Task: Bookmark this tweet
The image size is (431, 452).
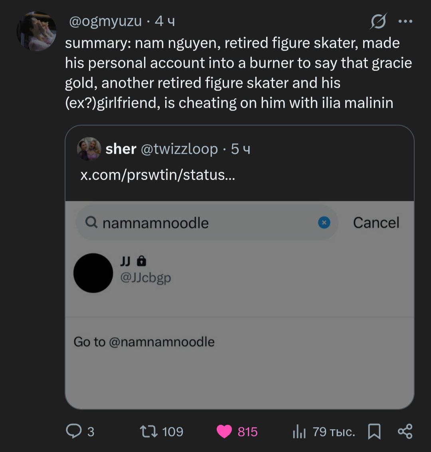Action: coord(374,432)
